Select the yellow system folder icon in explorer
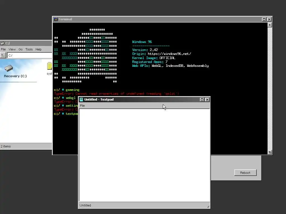The image size is (286, 214). (49, 66)
